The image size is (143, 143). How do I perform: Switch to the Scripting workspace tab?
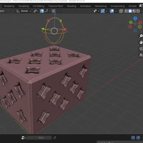(133, 6)
